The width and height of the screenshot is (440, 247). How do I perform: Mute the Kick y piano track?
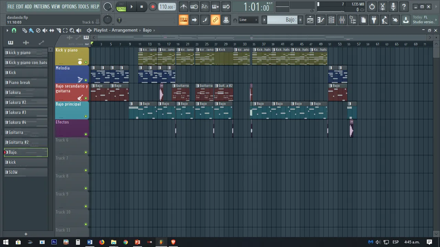click(x=86, y=62)
